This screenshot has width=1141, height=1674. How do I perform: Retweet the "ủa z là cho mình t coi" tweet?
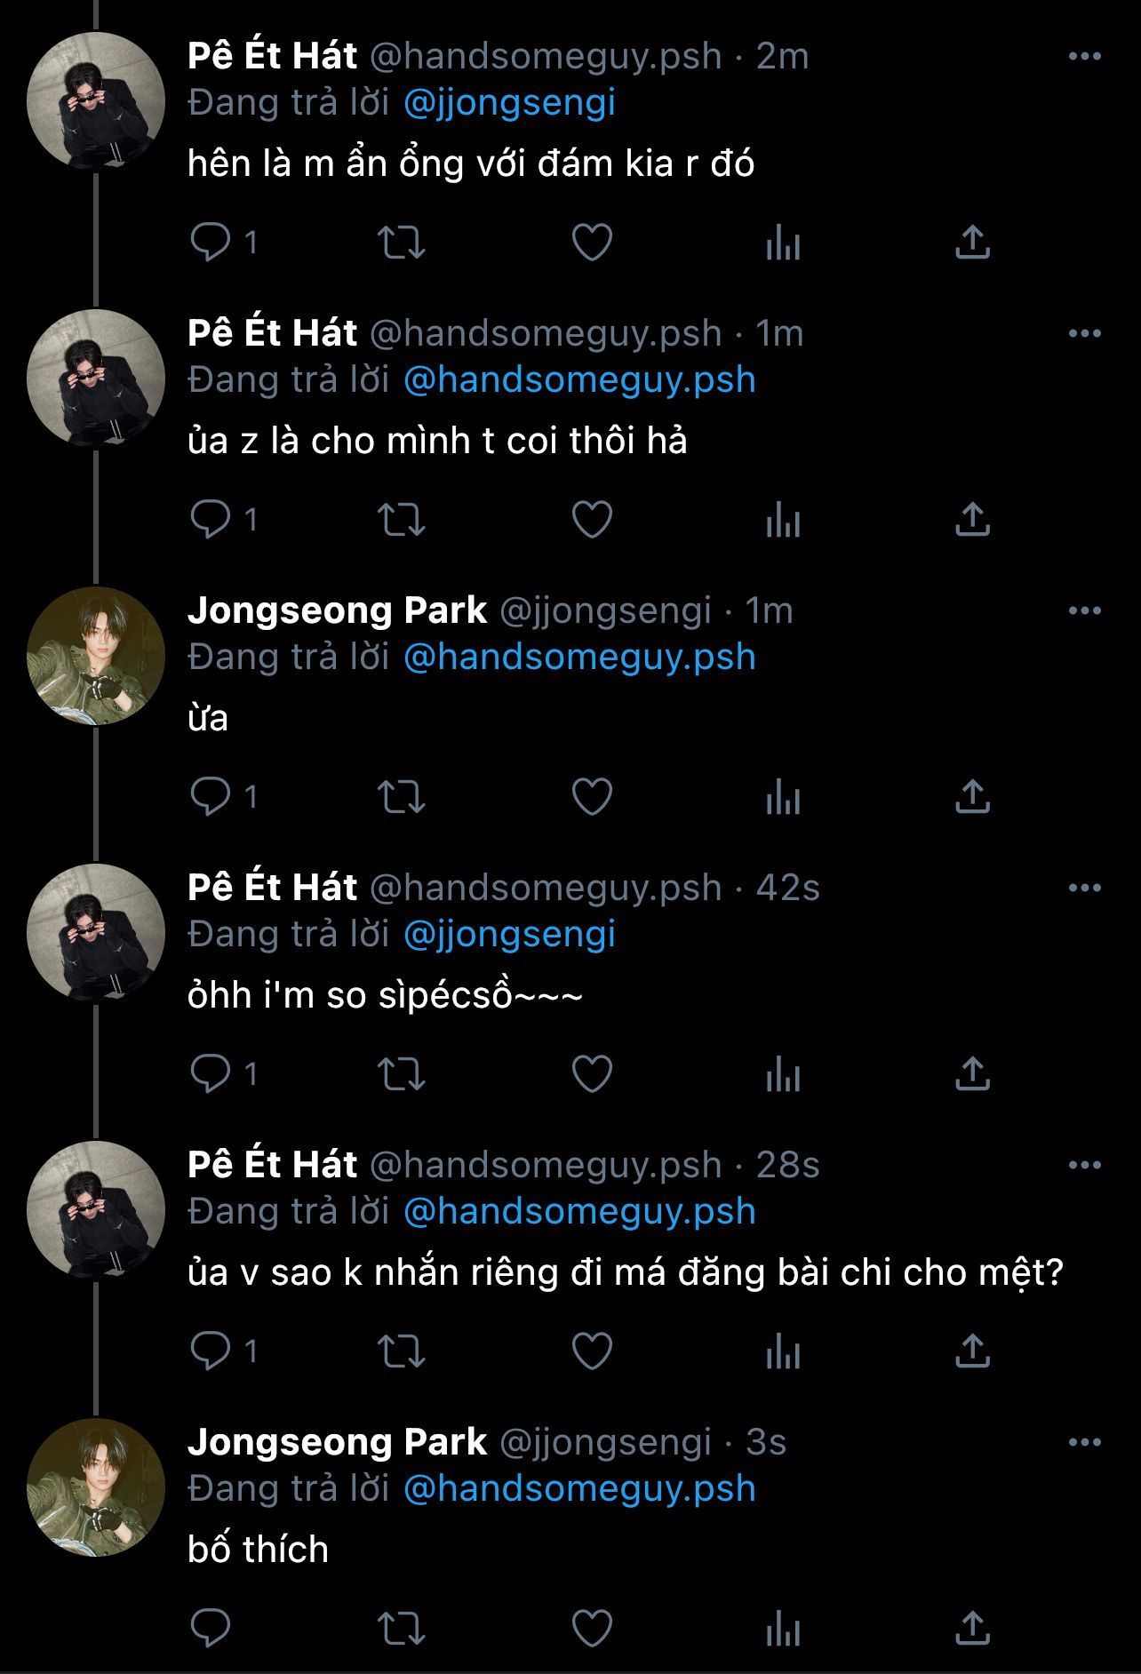pos(402,519)
